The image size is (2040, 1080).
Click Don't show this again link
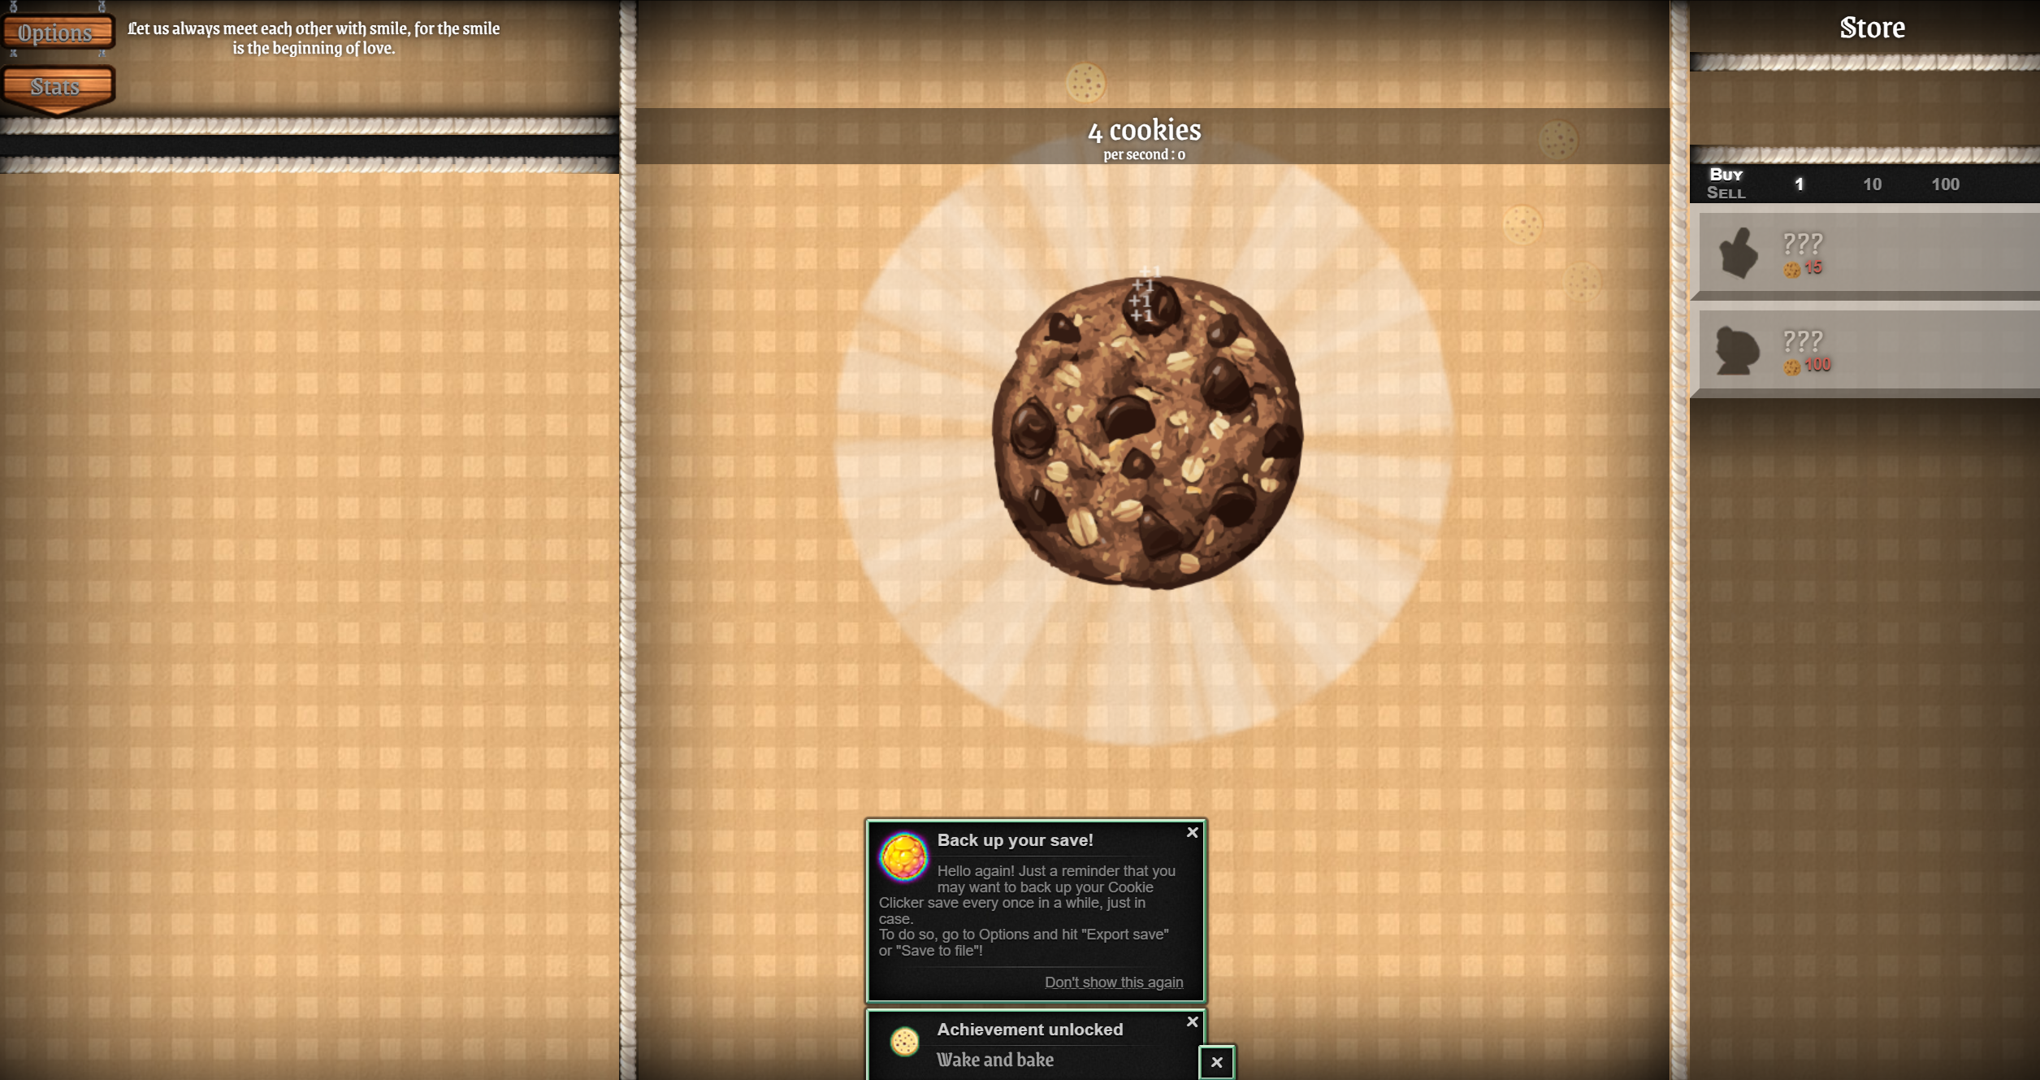[x=1113, y=982]
